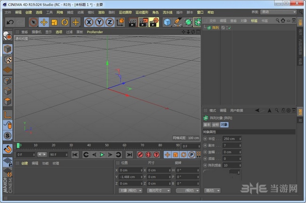Click the position Y field -1.488 cm
The image size is (306, 203).
tap(130, 177)
